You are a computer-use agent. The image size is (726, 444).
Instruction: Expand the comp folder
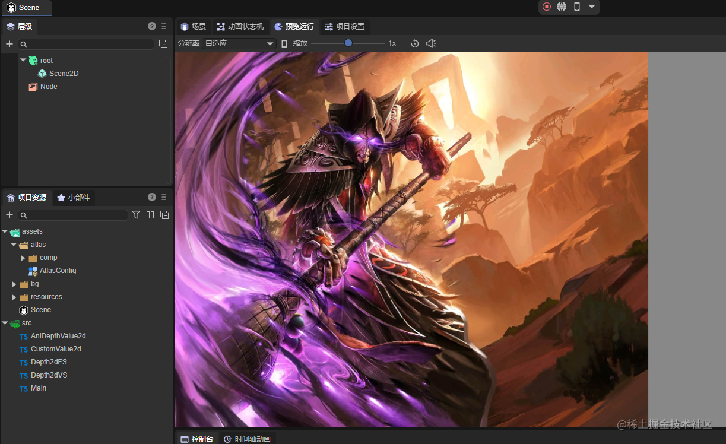pos(23,258)
